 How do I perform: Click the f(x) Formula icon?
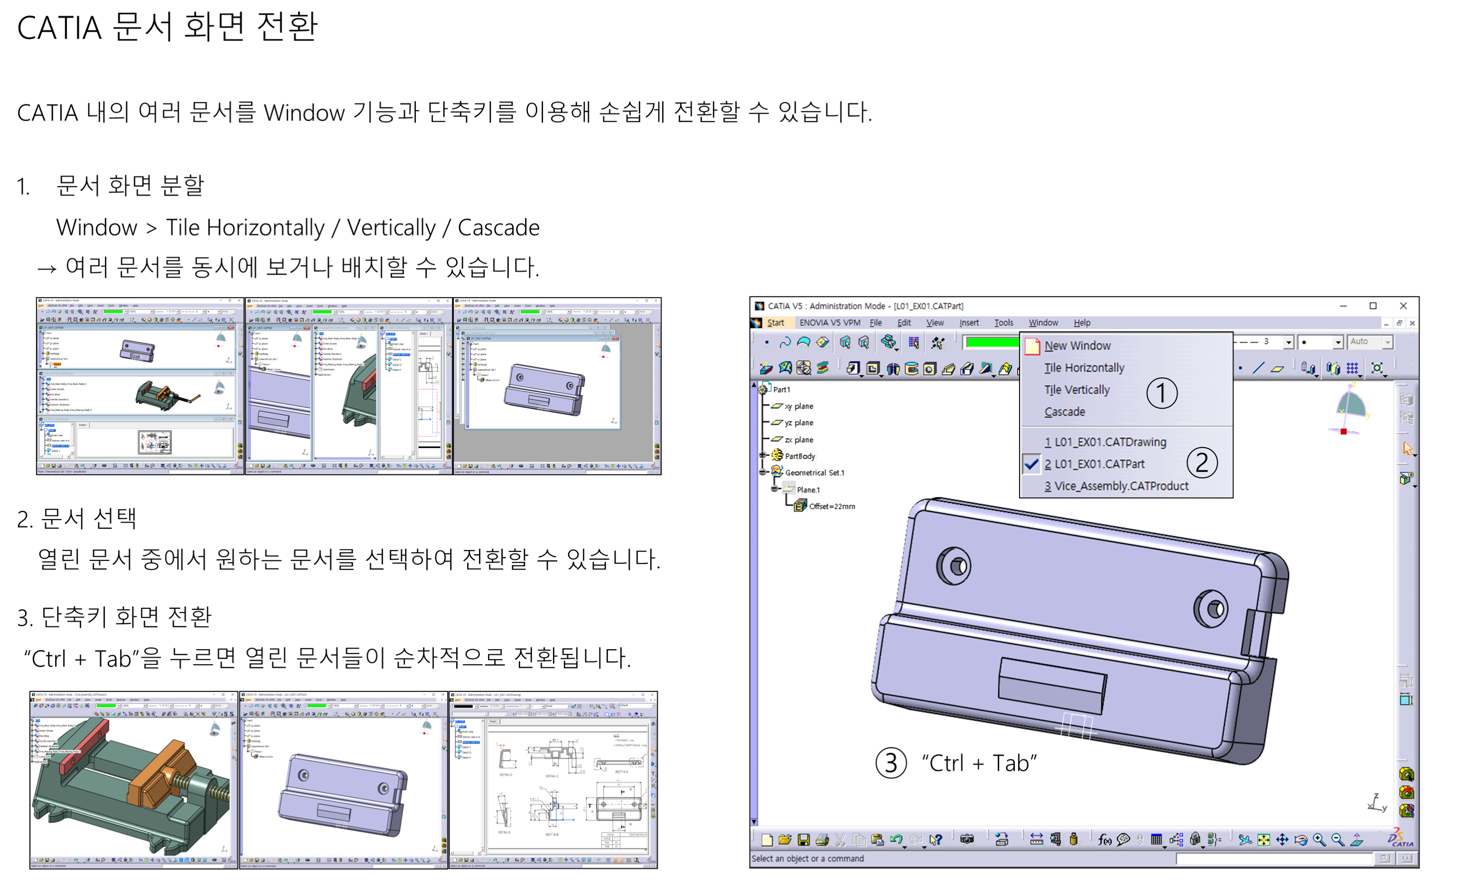click(1105, 840)
